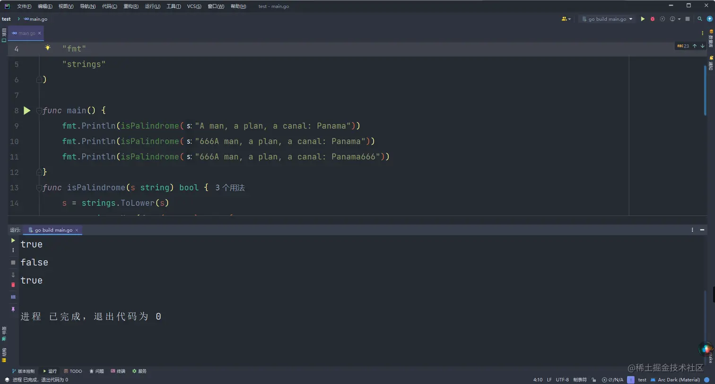Viewport: 715px width, 384px height.
Task: Hide the run tool window with minus icon
Action: coord(702,230)
